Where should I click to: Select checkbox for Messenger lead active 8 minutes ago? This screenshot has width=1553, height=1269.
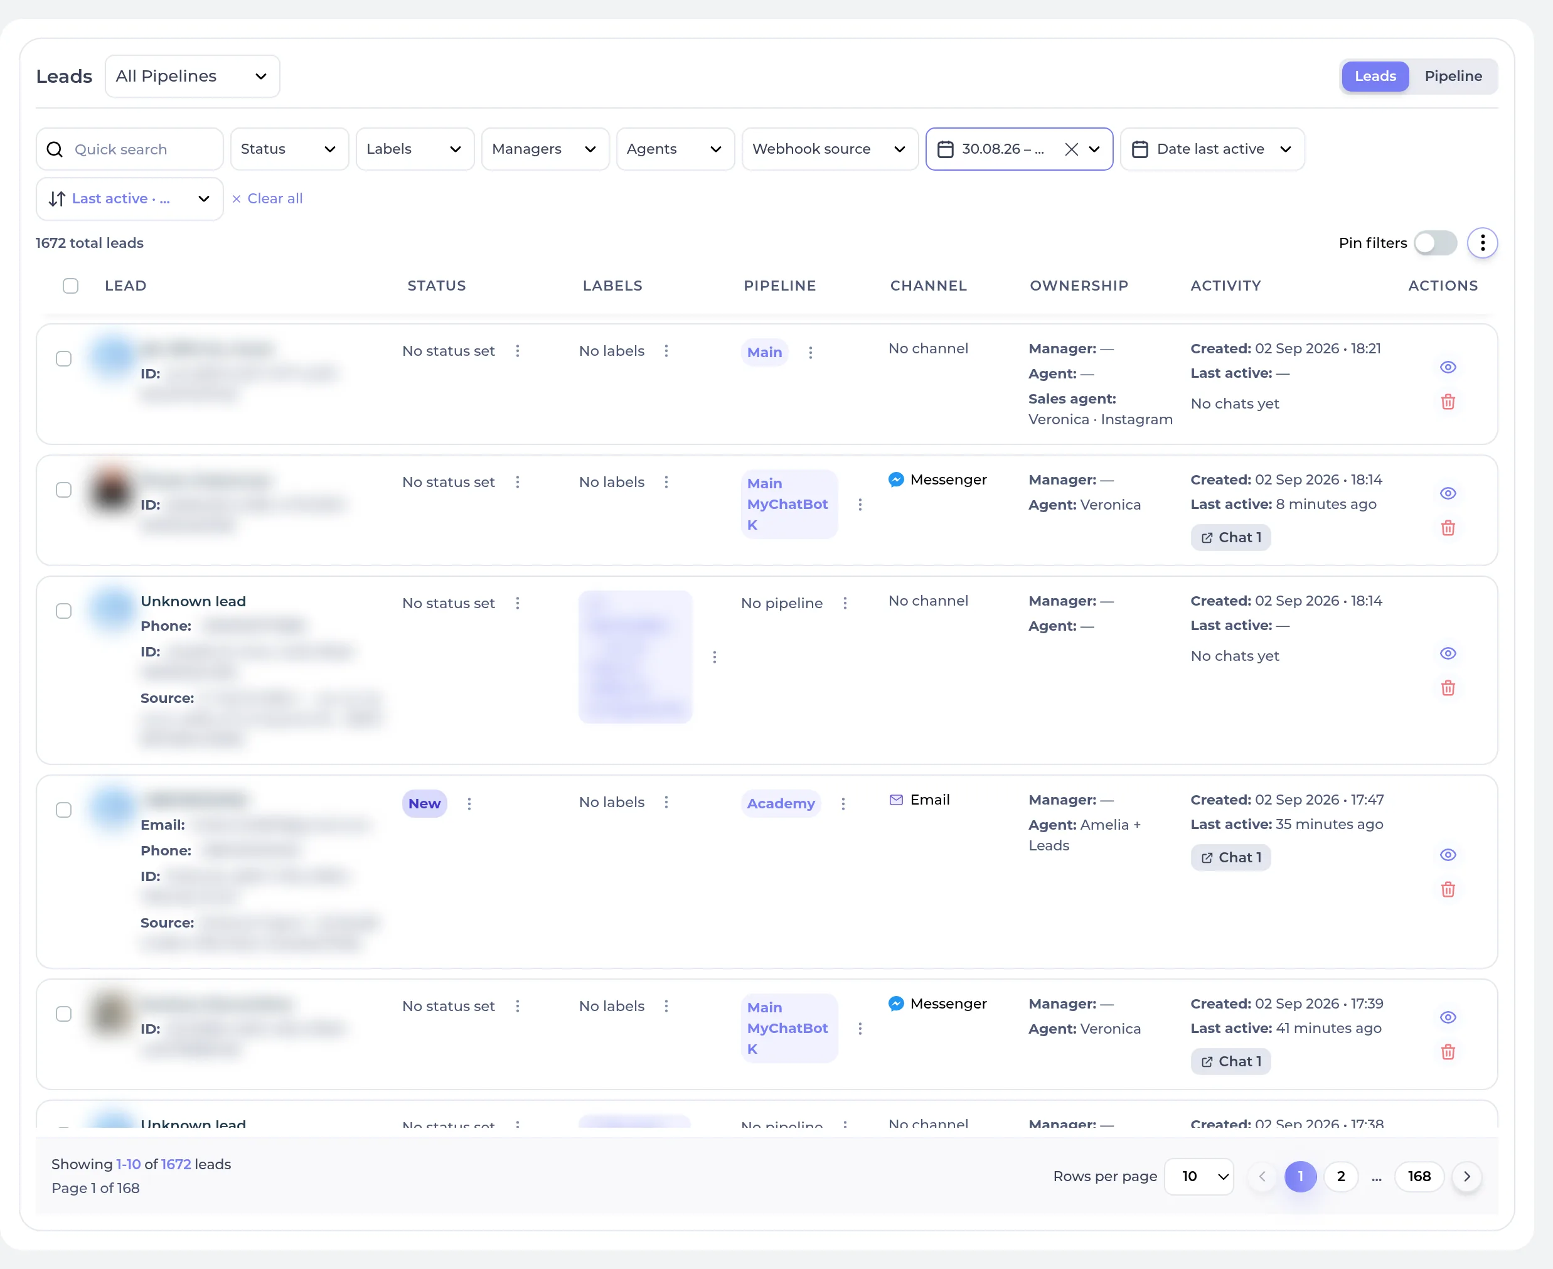(x=63, y=490)
